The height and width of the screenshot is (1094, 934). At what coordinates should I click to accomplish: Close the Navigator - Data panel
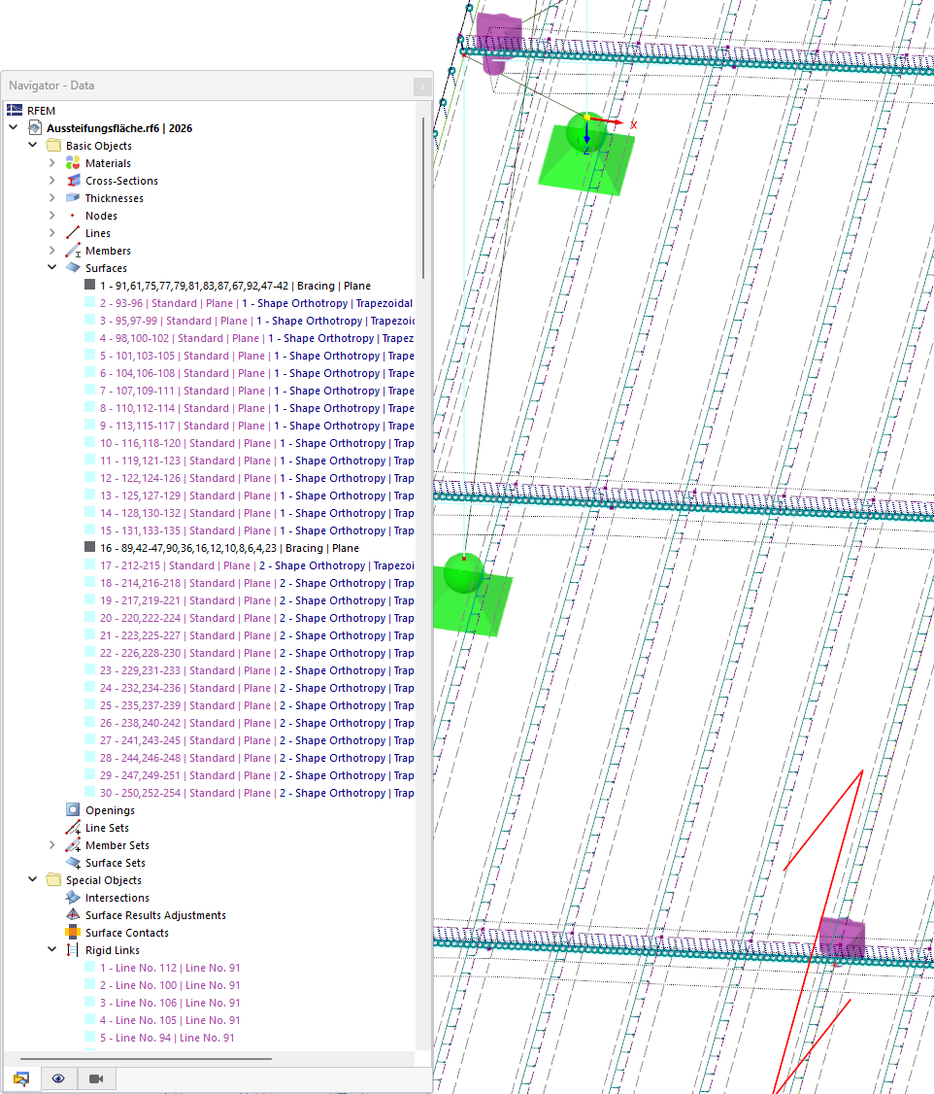[x=421, y=86]
